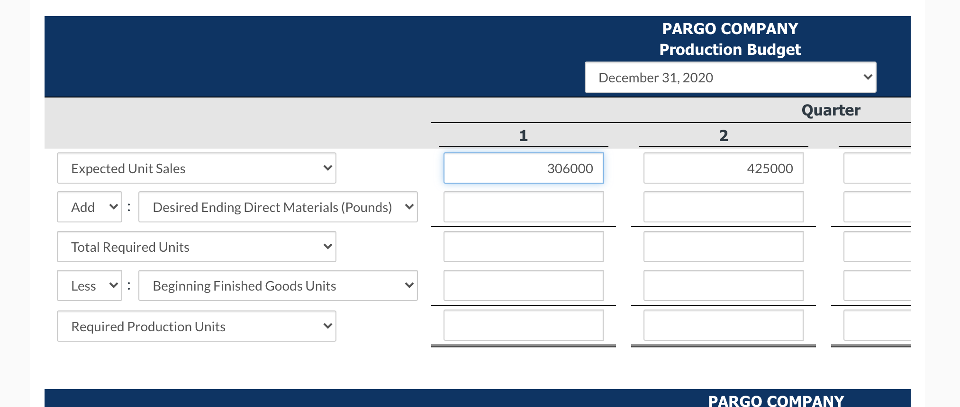Click the empty Quarter 1 Total Required Units field
Viewport: 960px width, 407px height.
[523, 246]
